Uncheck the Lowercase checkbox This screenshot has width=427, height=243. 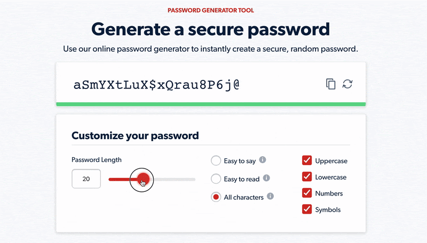307,177
